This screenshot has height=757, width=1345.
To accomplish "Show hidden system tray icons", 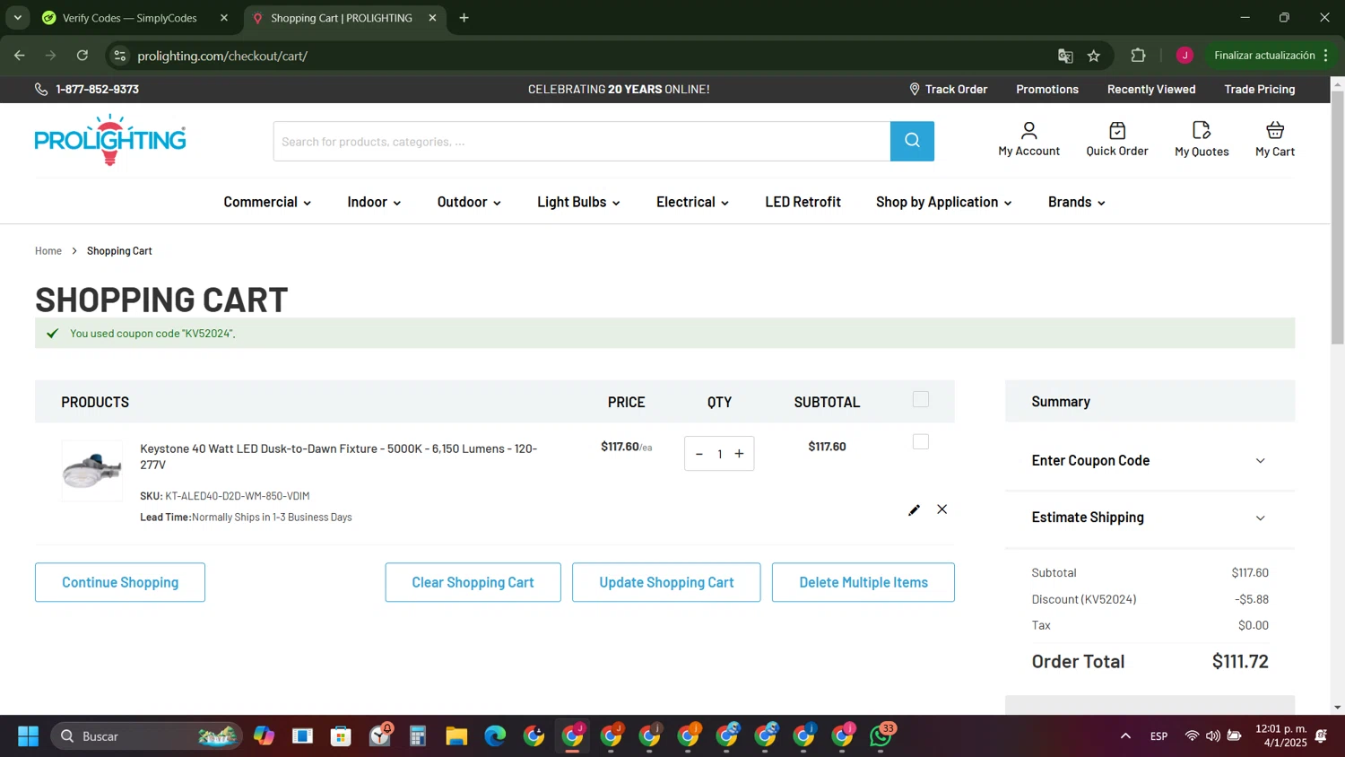I will 1125,736.
